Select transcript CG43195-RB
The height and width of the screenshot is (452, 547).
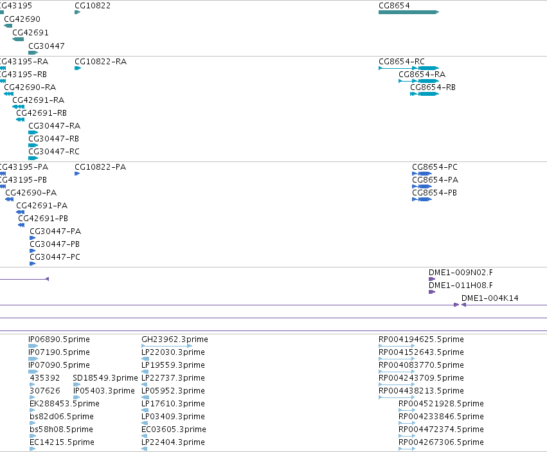(3, 81)
